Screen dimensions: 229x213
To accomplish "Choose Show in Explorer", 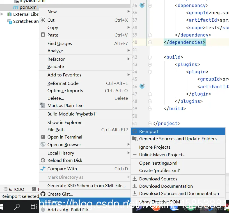I will pos(85,122).
